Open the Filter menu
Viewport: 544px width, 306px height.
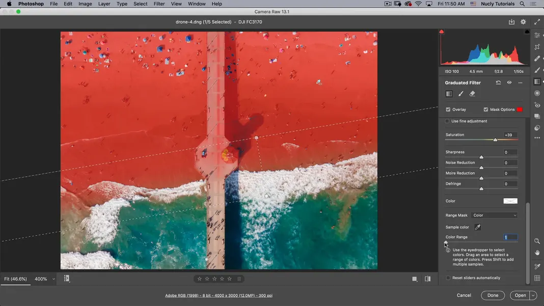coord(159,4)
